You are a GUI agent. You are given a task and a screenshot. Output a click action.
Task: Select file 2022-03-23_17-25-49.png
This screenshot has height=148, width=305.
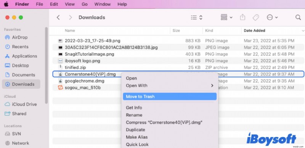[178, 41]
